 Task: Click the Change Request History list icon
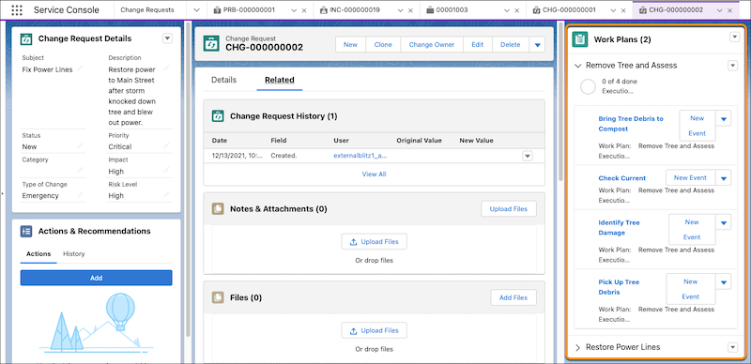click(218, 116)
